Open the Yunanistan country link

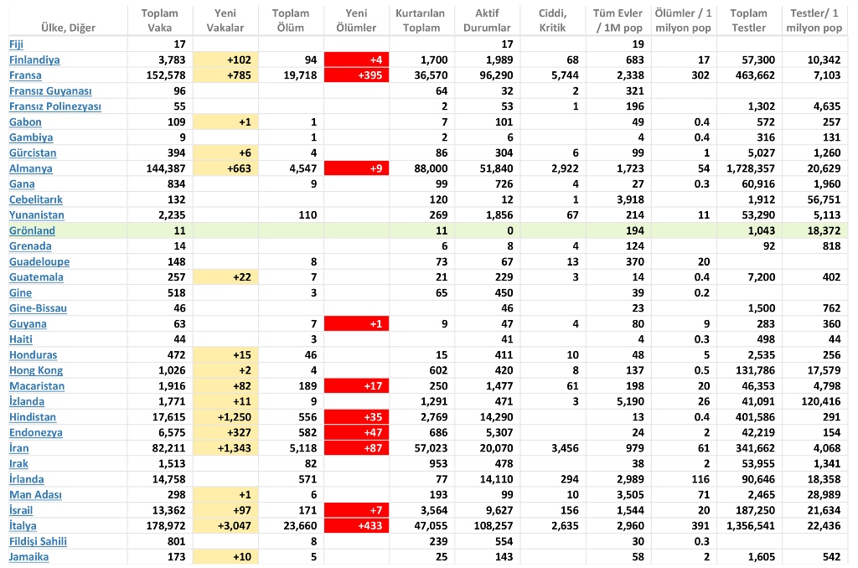point(37,215)
